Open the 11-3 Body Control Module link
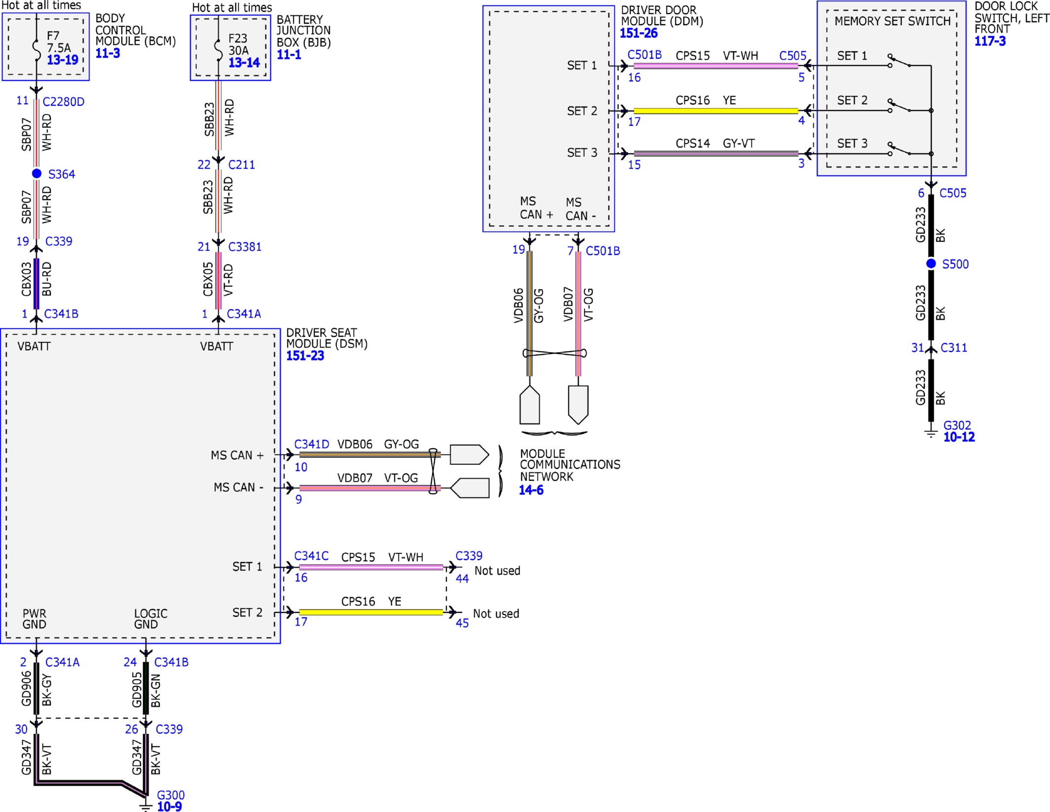The width and height of the screenshot is (1050, 812). 107,53
